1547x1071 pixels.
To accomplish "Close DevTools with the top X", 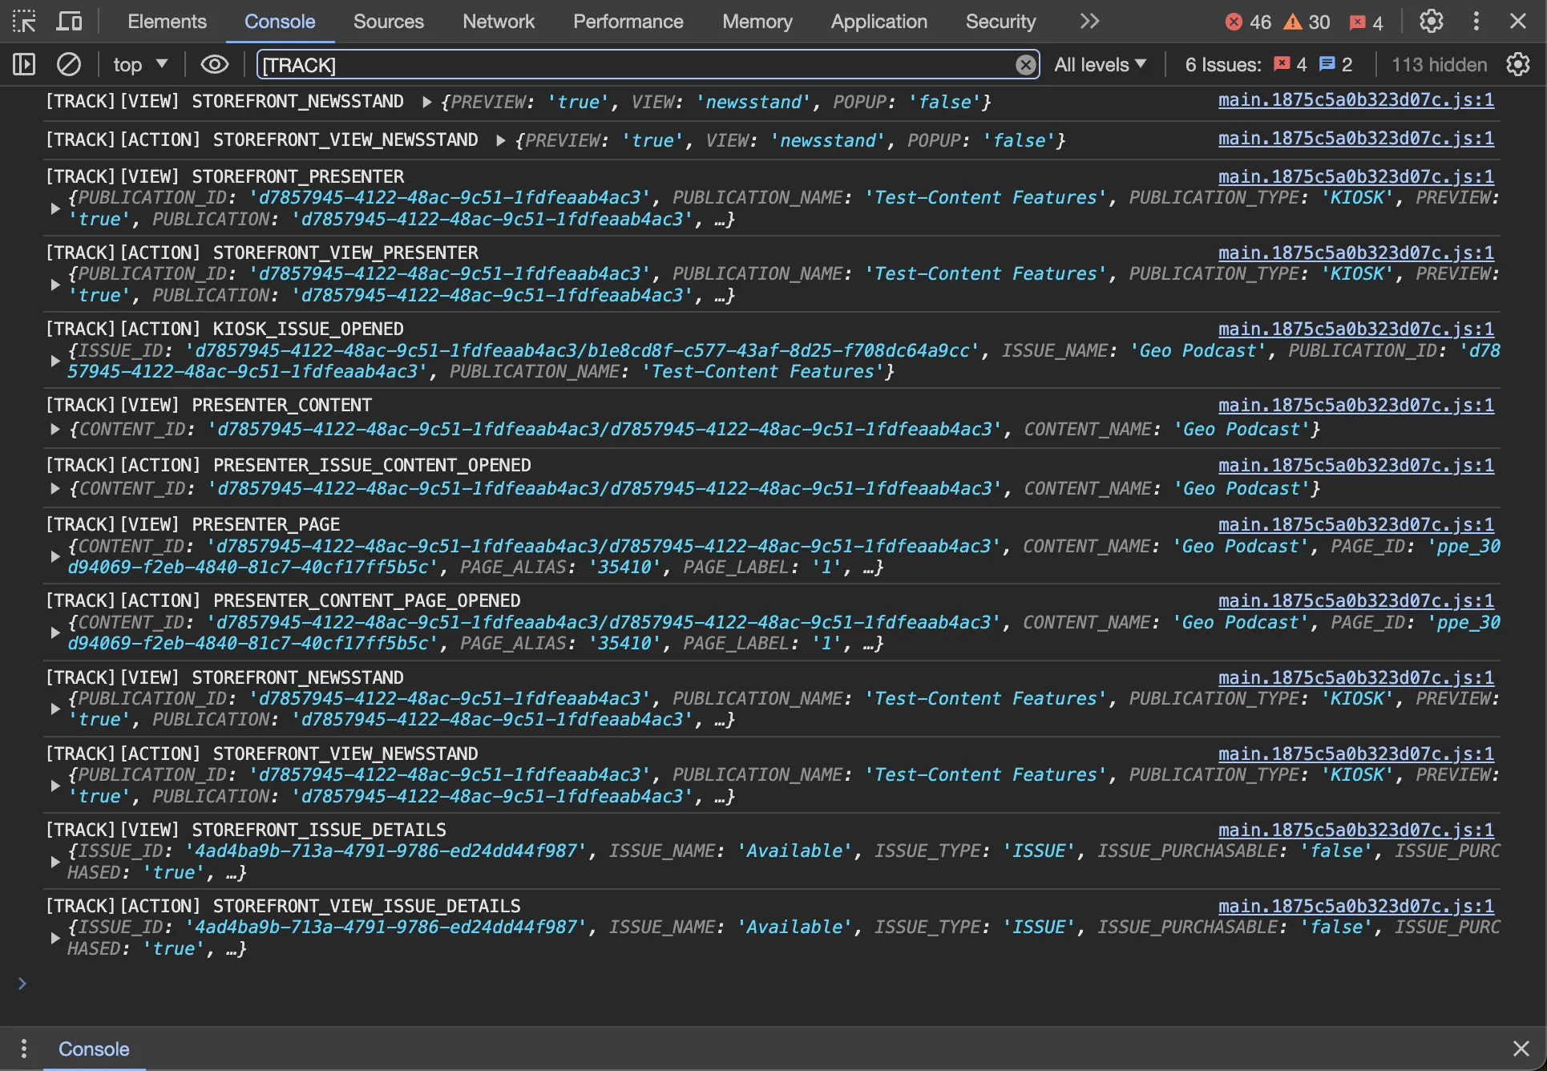I will pyautogui.click(x=1518, y=22).
